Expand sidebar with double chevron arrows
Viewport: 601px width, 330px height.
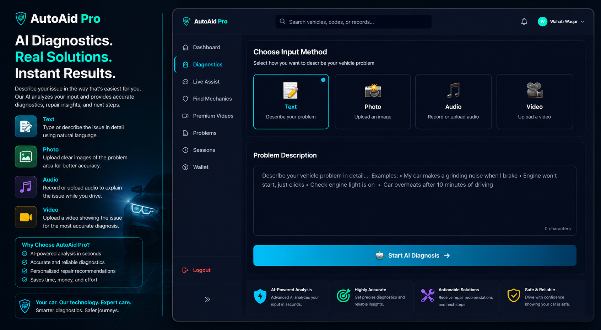tap(207, 299)
